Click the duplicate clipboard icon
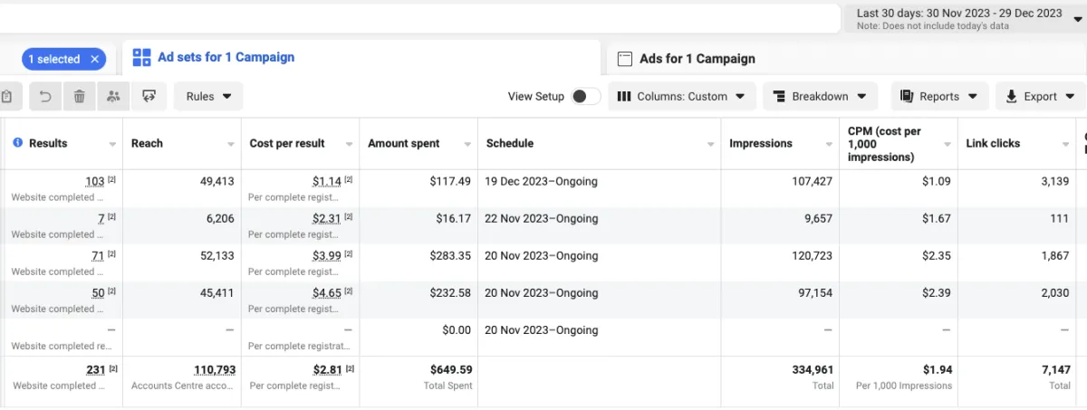 pos(7,96)
